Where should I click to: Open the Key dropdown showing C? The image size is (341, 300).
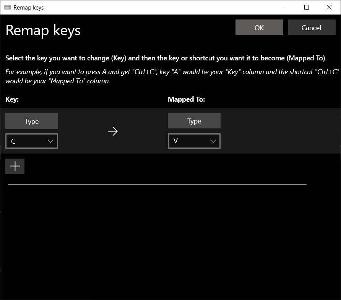32,141
